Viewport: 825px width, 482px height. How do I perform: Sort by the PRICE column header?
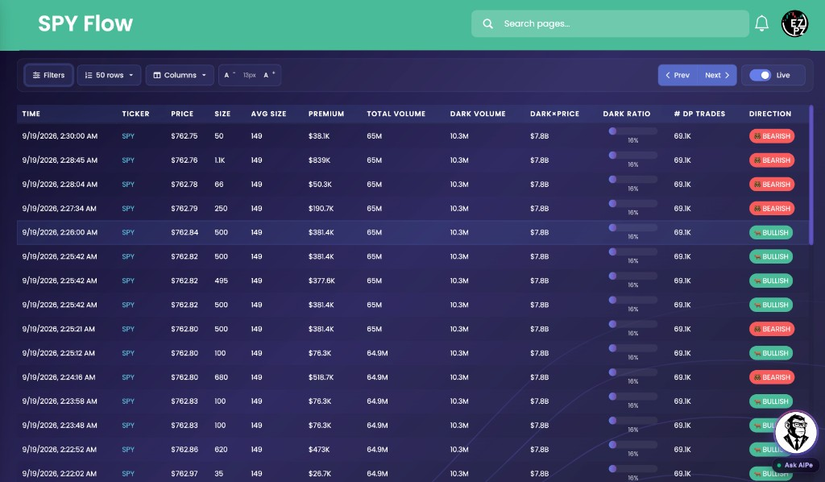[x=182, y=114]
